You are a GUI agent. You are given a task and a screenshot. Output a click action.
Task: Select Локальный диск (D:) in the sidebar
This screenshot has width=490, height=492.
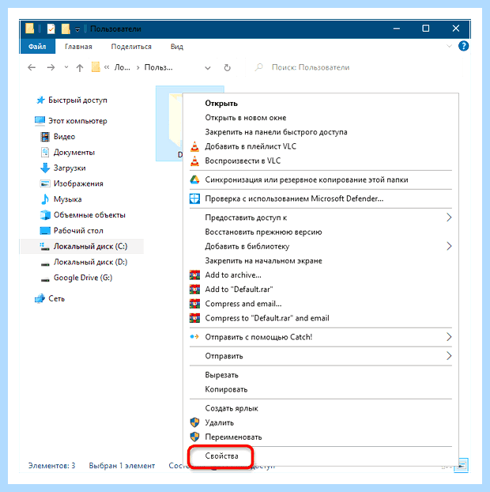(90, 262)
